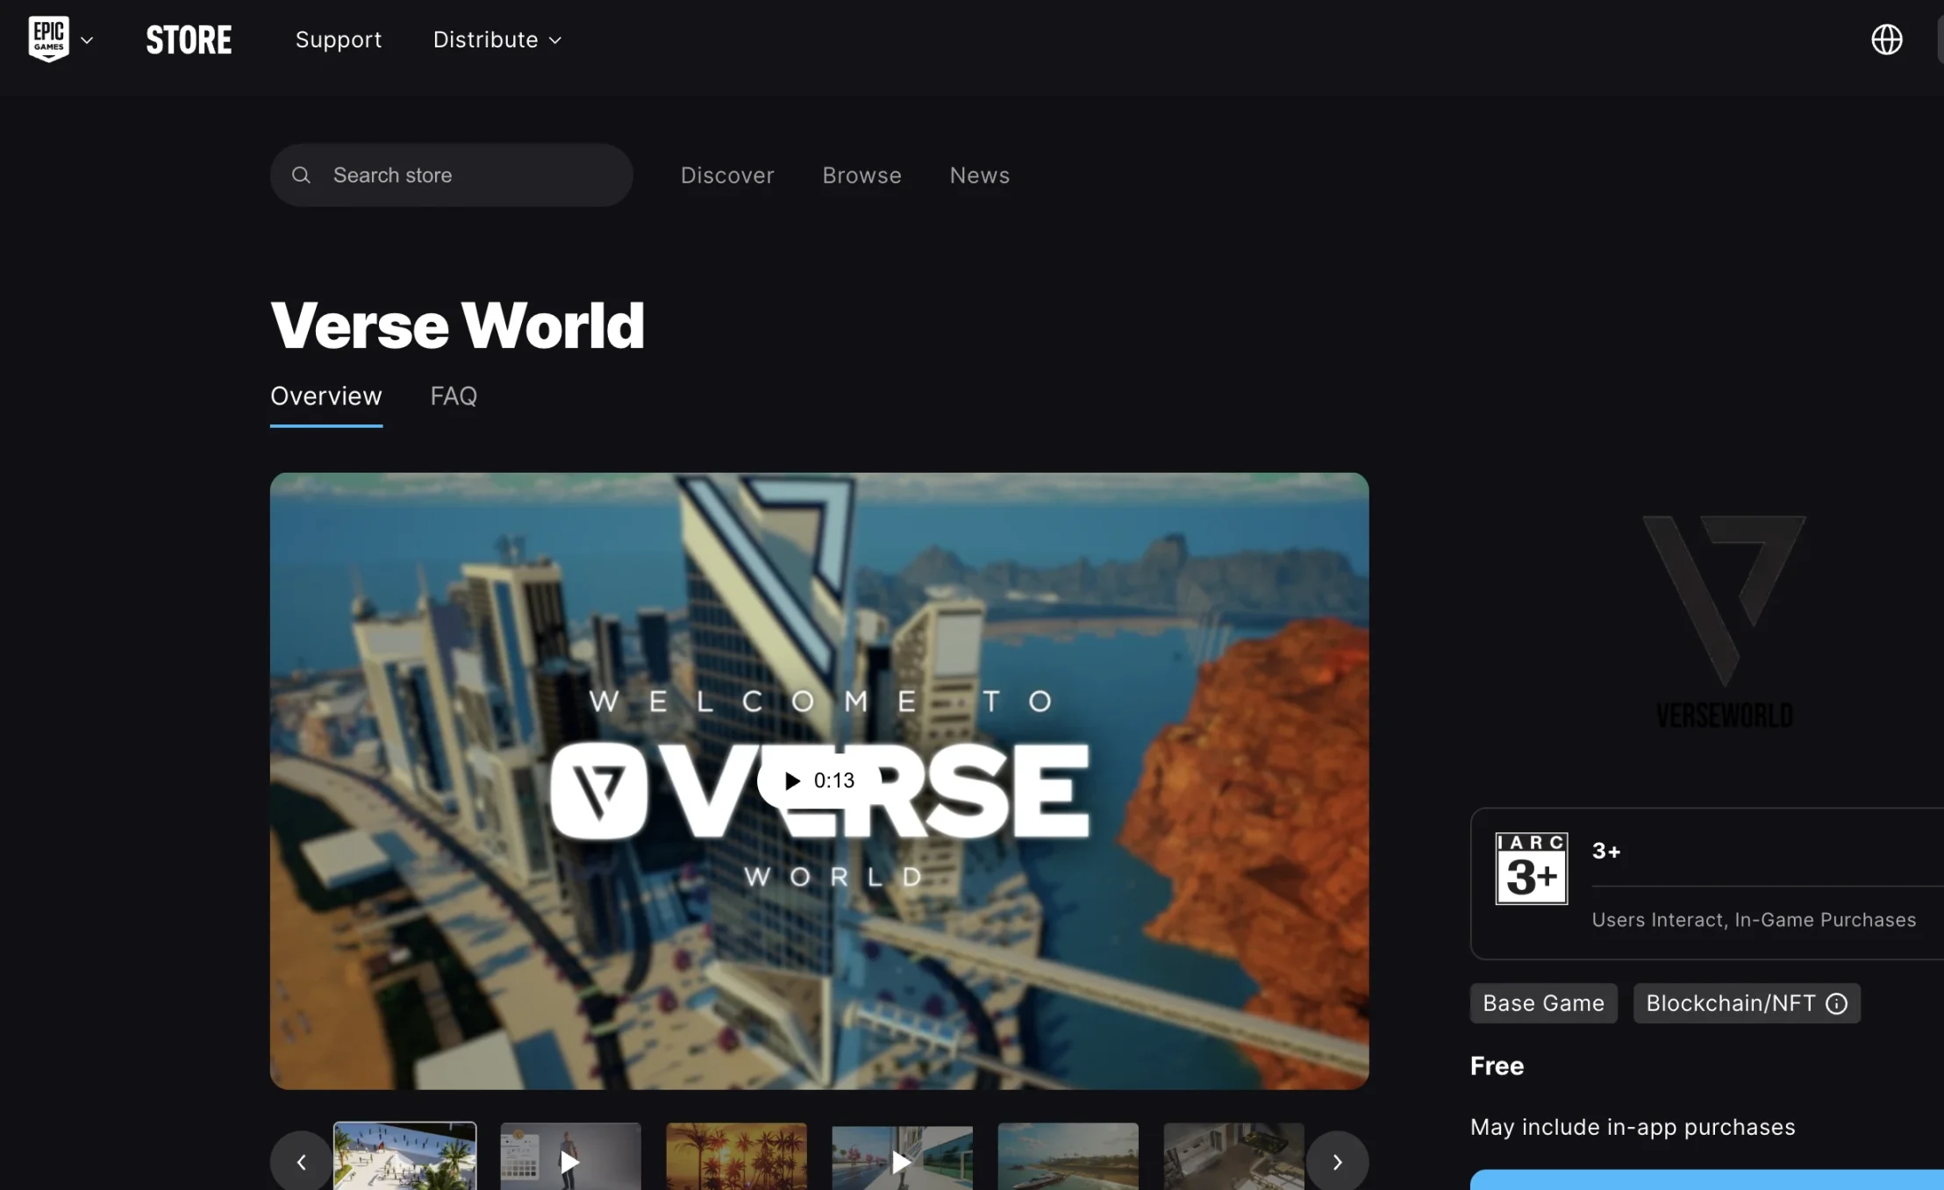1944x1190 pixels.
Task: Go to the Discover section
Action: [x=727, y=175]
